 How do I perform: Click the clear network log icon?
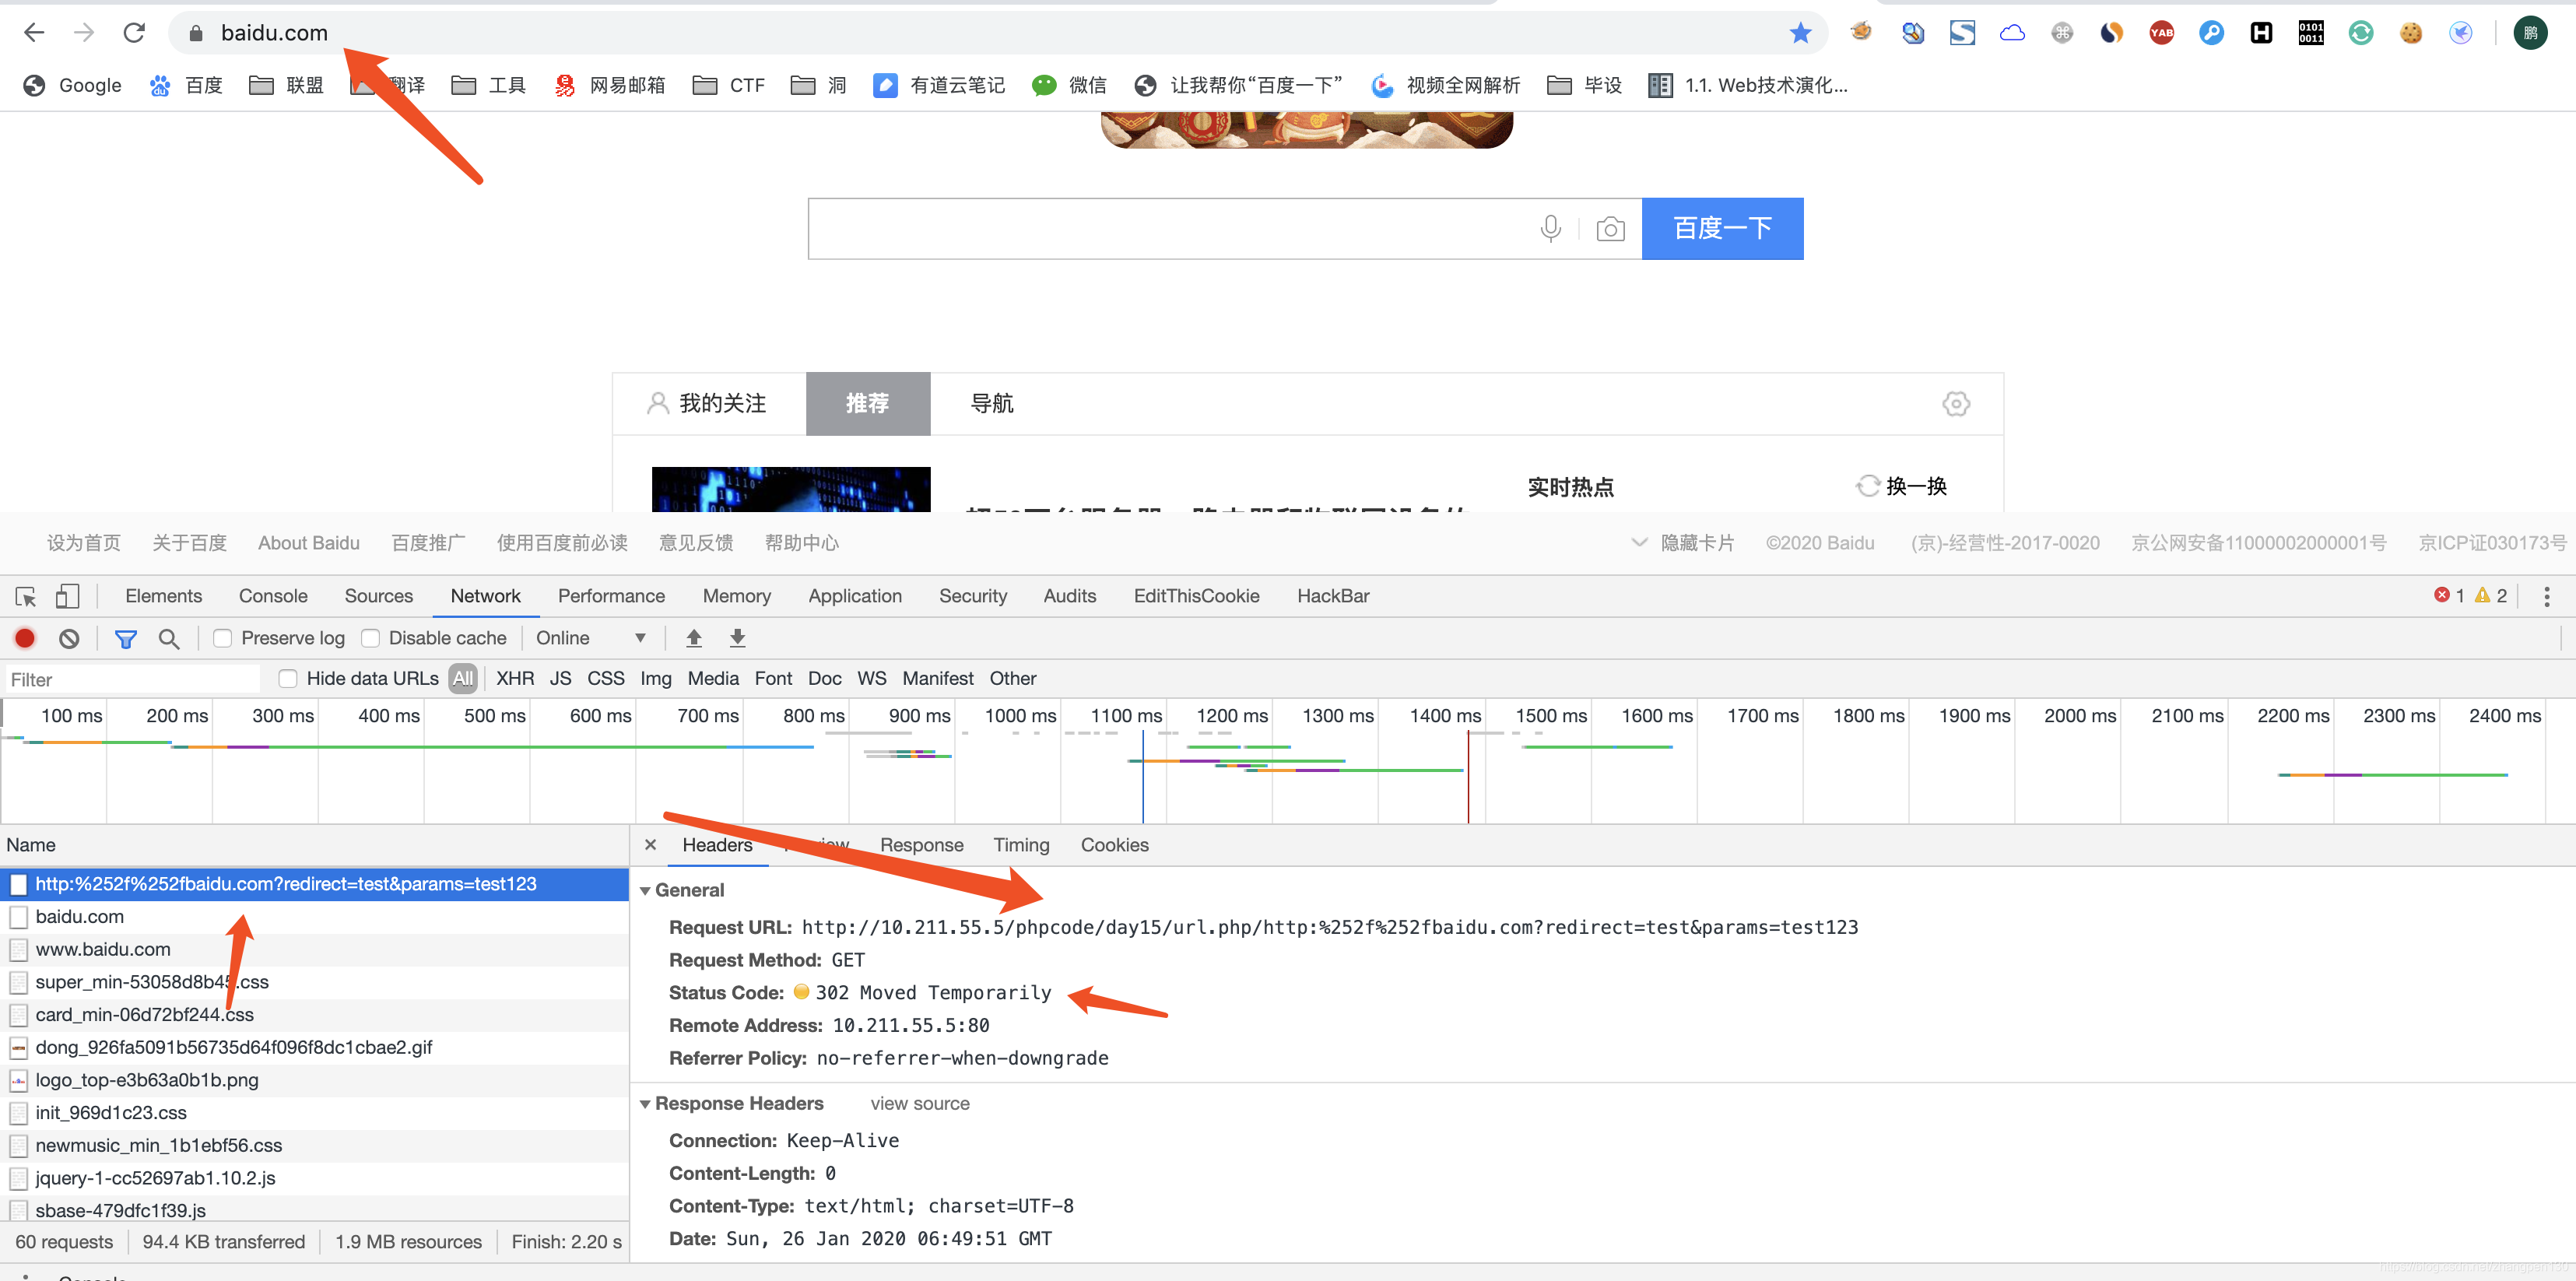[69, 640]
